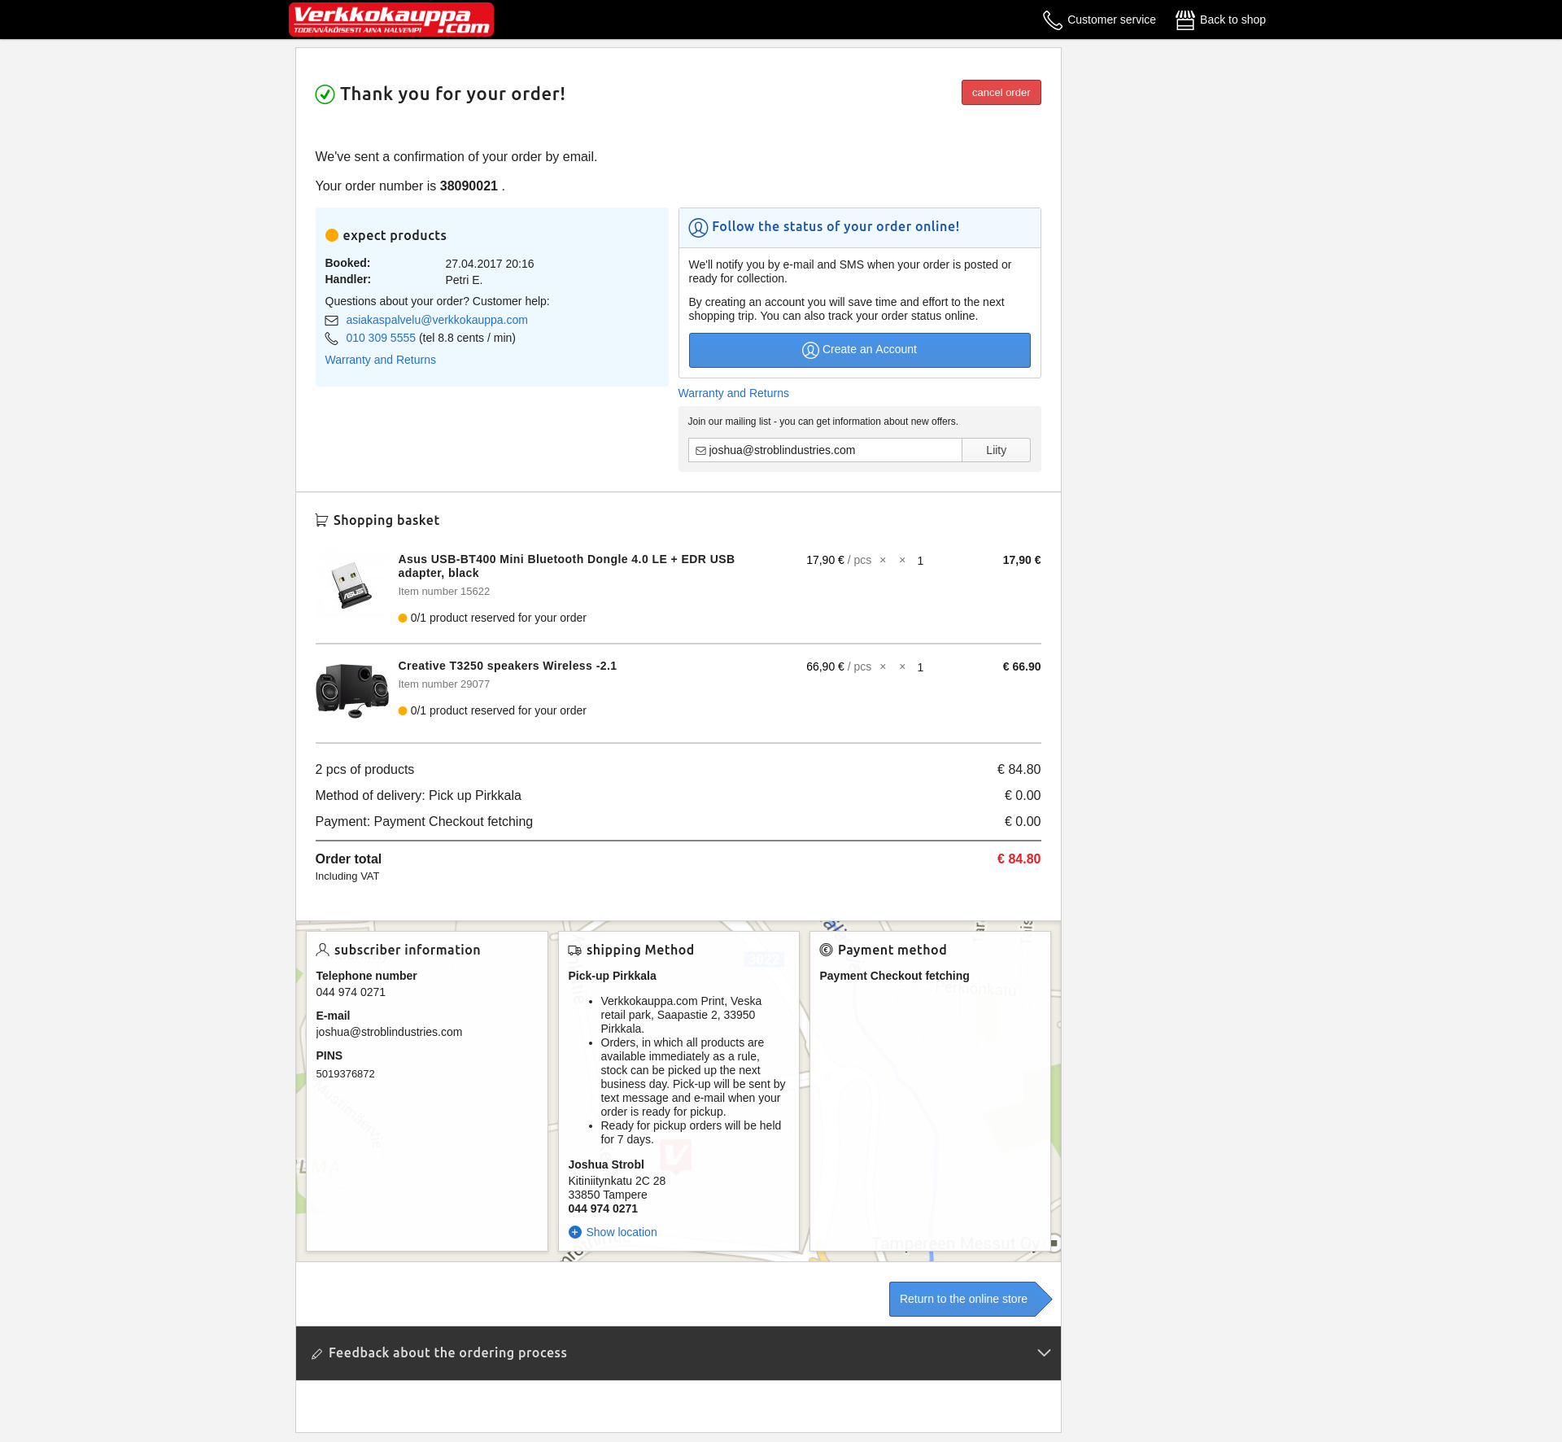This screenshot has width=1562, height=1442.
Task: Click the PINS value 5019376872
Action: coord(345,1074)
